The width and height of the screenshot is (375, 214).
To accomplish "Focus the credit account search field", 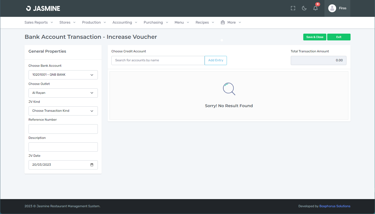I will coord(158,60).
